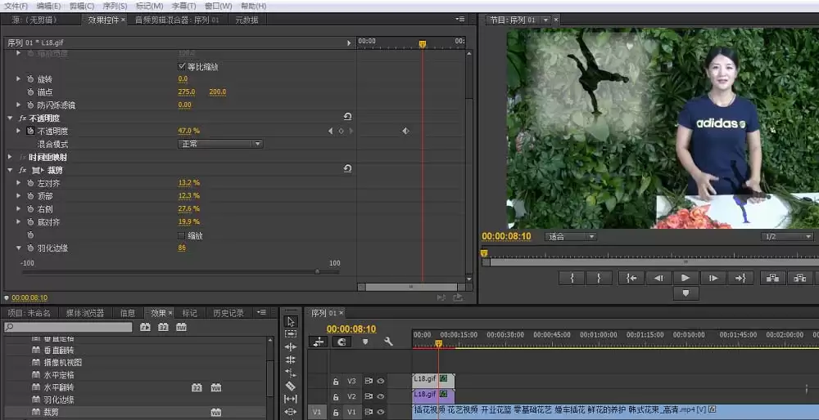Image resolution: width=819 pixels, height=420 pixels.
Task: Step back one frame
Action: click(658, 278)
